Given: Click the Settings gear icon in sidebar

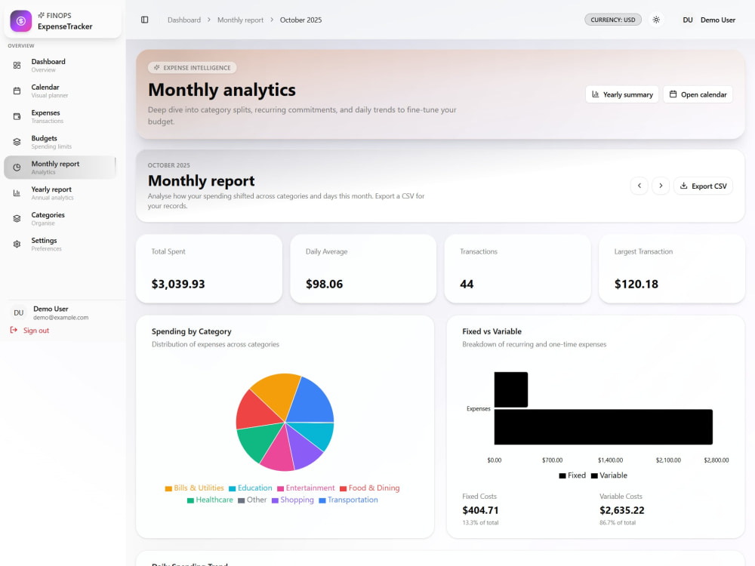Looking at the screenshot, I should (x=17, y=244).
